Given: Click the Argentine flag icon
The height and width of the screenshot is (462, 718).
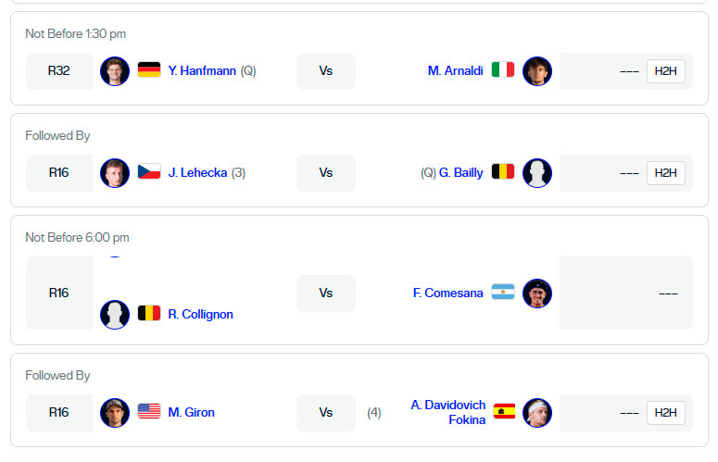Looking at the screenshot, I should click(x=503, y=293).
